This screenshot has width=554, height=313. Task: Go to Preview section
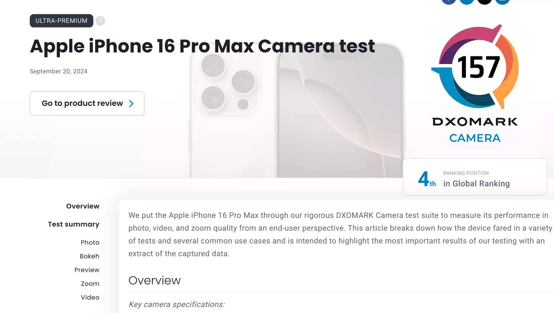coord(87,270)
